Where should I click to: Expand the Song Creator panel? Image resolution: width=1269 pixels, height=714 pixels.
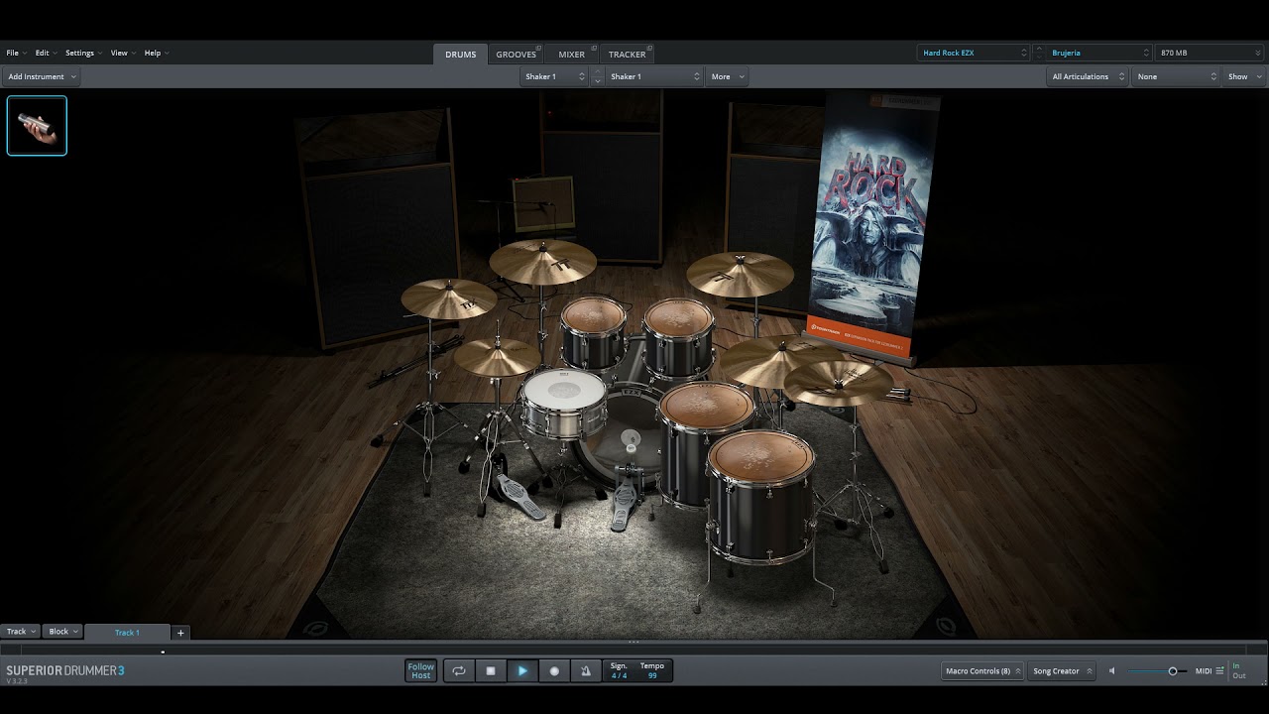pyautogui.click(x=1061, y=671)
